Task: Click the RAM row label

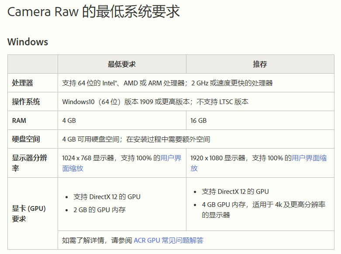Action: tap(19, 121)
